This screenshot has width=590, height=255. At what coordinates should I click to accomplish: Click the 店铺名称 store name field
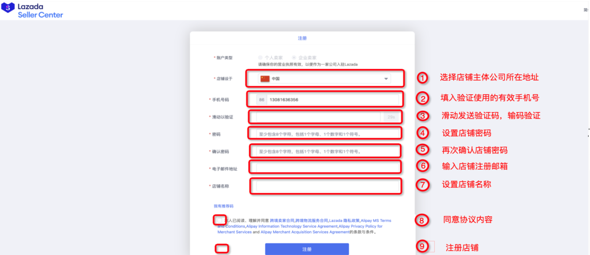(x=328, y=186)
